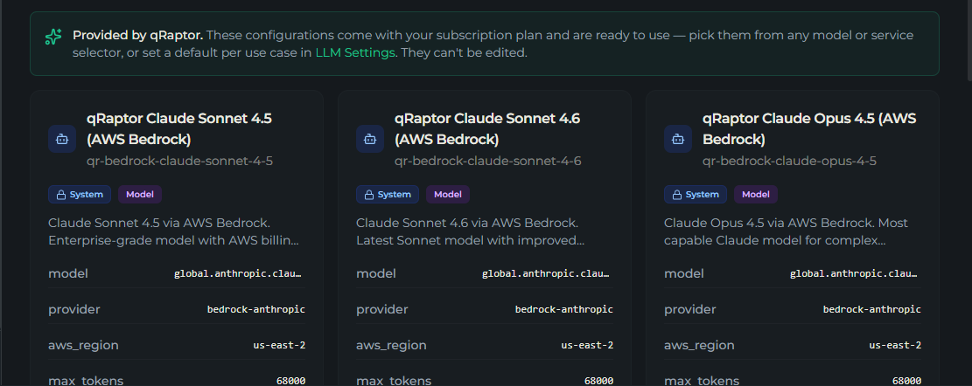This screenshot has width=972, height=386.
Task: Click System badge on the Opus 4.5 card
Action: point(695,194)
